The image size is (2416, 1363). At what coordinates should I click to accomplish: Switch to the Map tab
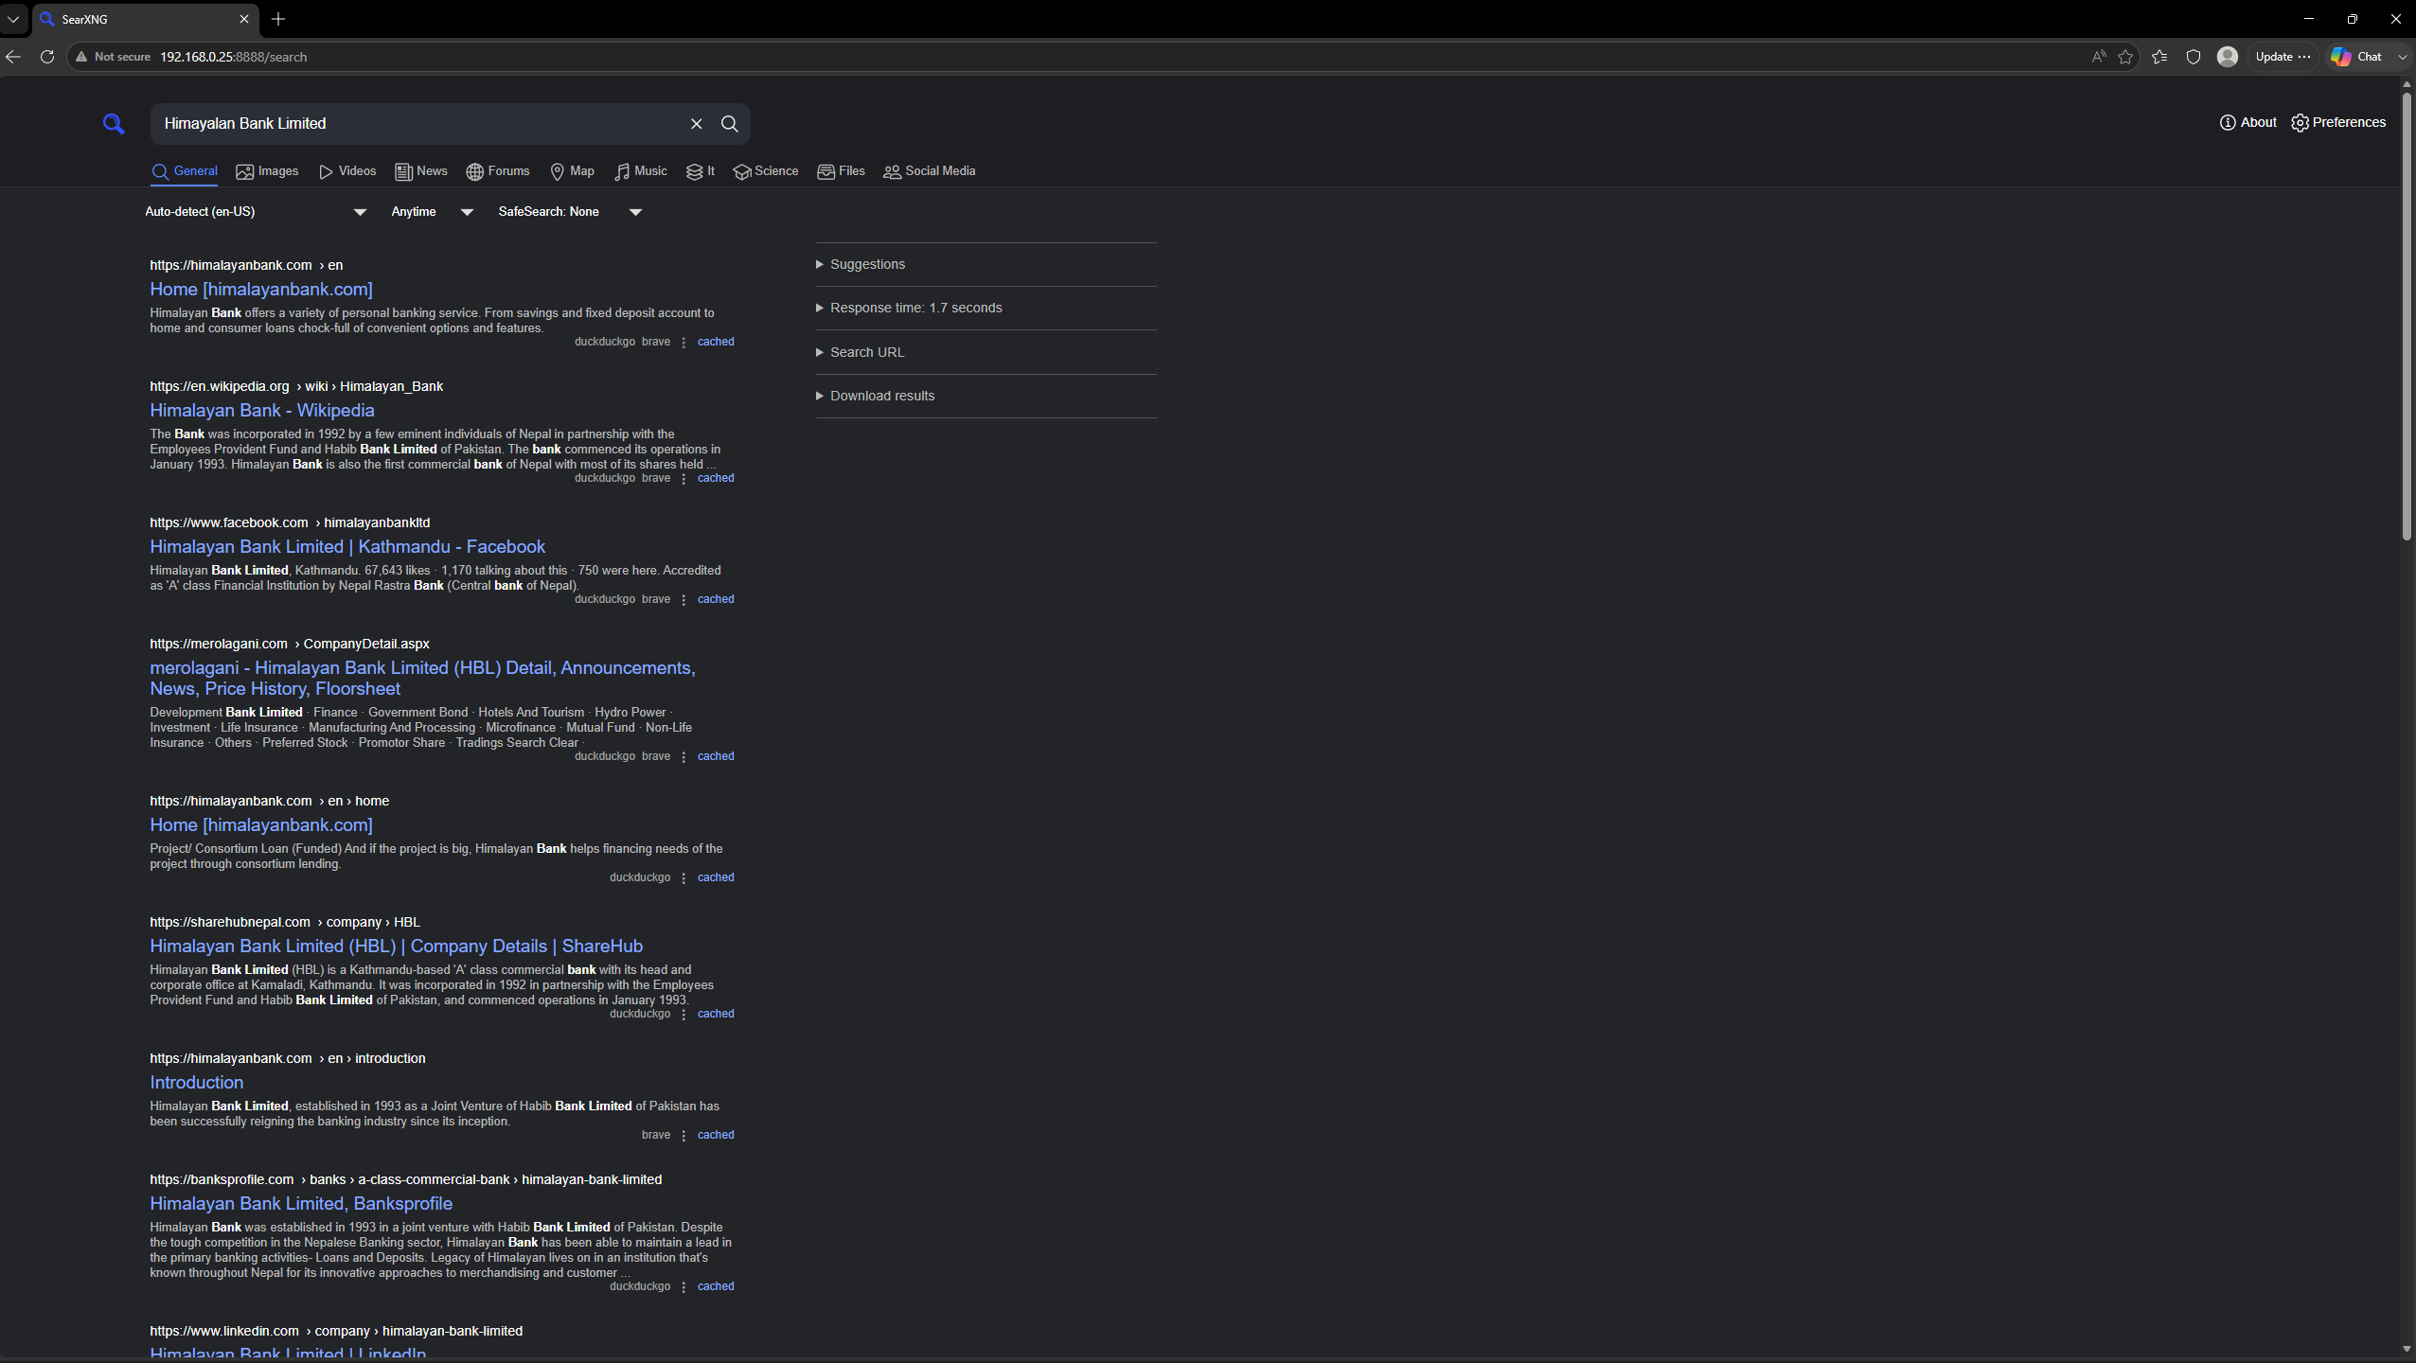pos(572,171)
